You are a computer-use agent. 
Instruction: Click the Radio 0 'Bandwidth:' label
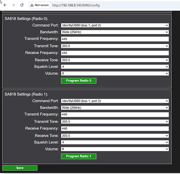click(x=49, y=32)
